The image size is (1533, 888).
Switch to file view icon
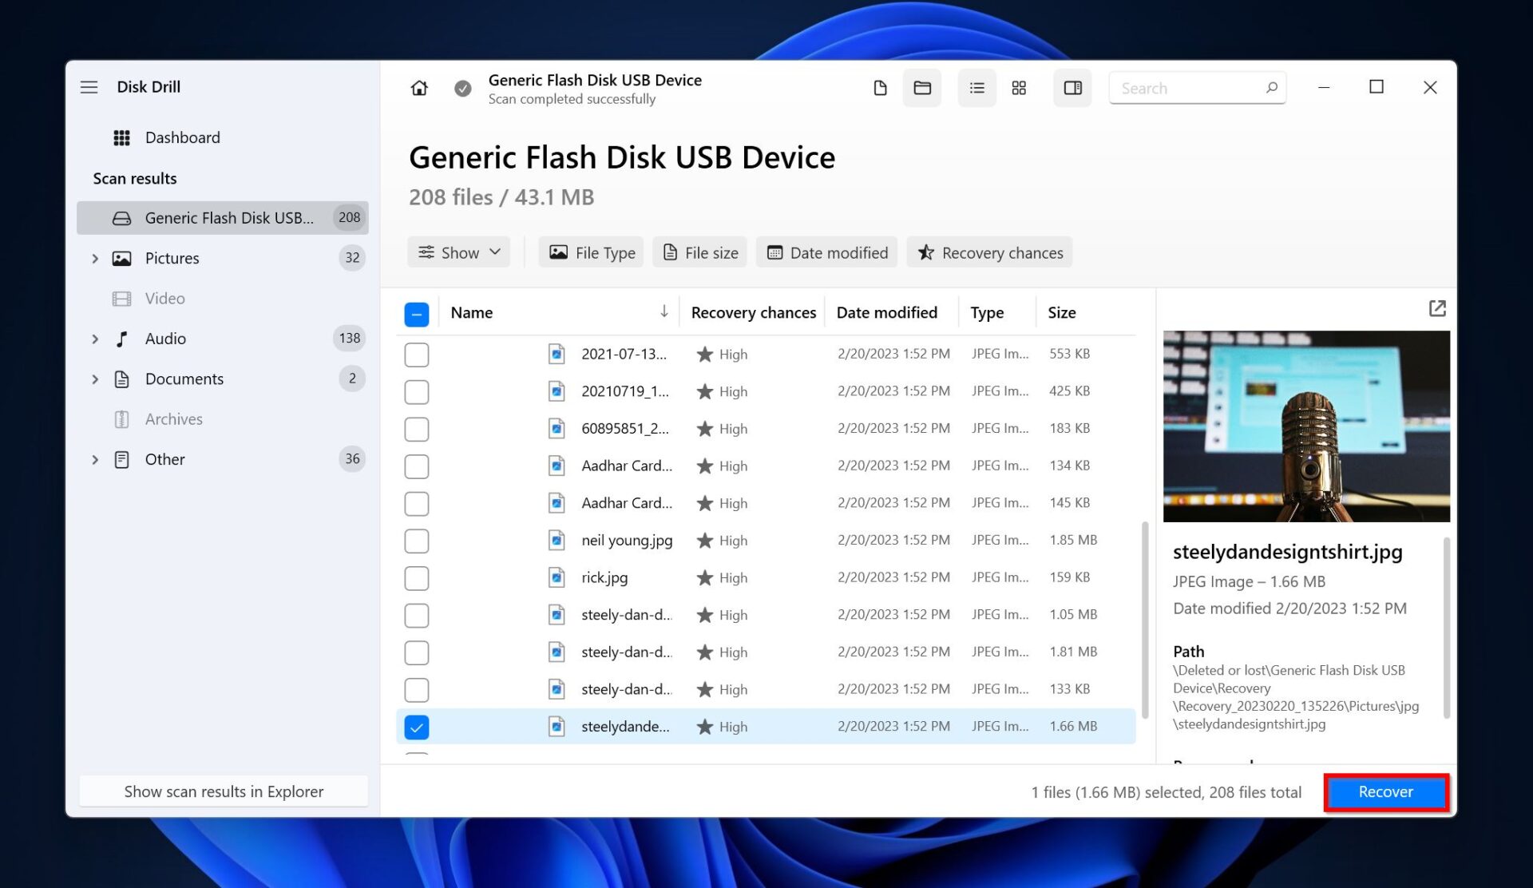point(880,88)
